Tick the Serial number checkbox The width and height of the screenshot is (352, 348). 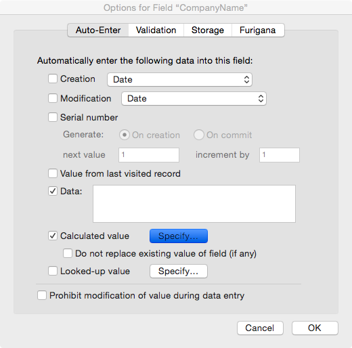click(x=53, y=117)
